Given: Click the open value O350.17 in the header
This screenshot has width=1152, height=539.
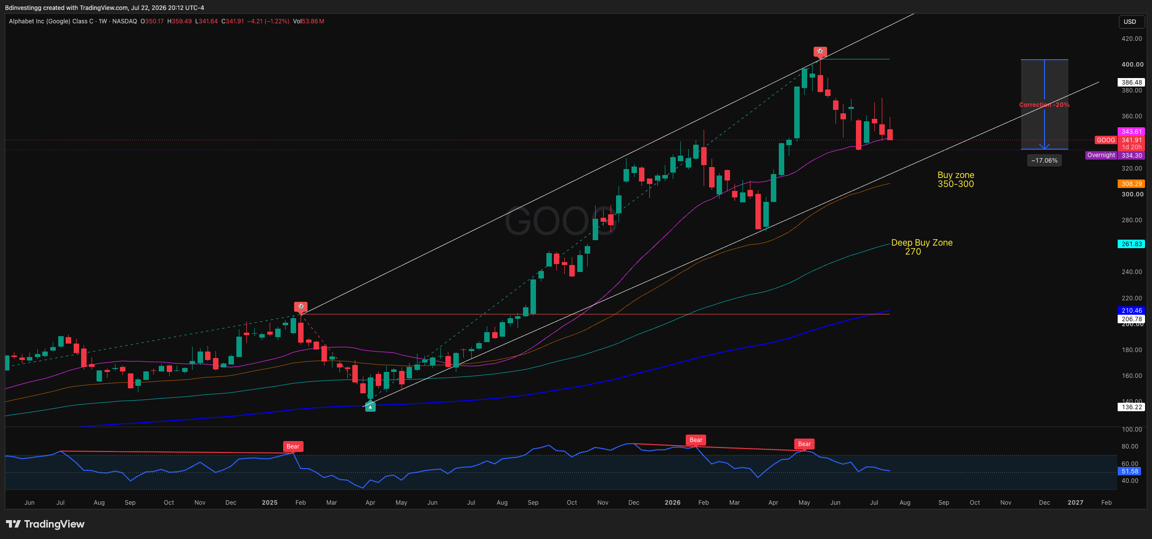Looking at the screenshot, I should (152, 21).
